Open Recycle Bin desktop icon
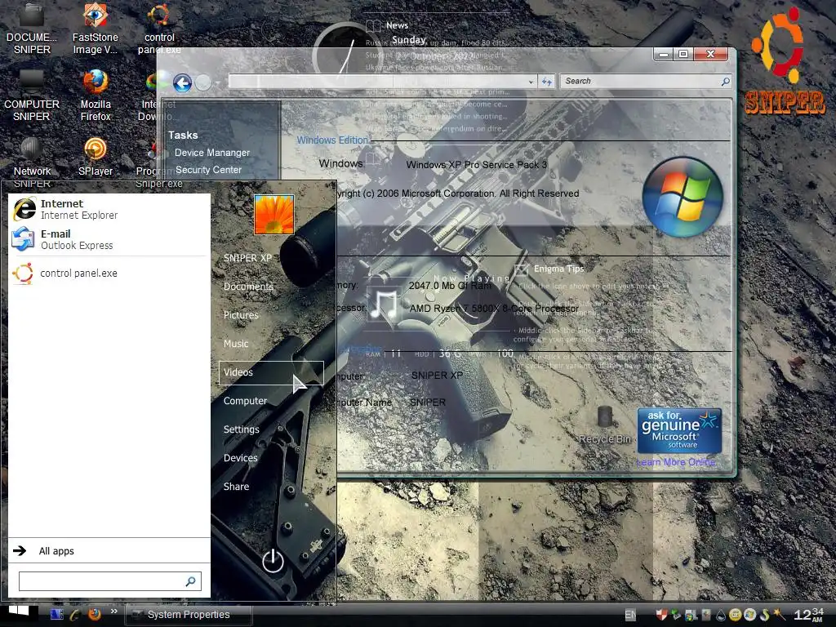Screen dimensions: 836x627 click(x=605, y=425)
